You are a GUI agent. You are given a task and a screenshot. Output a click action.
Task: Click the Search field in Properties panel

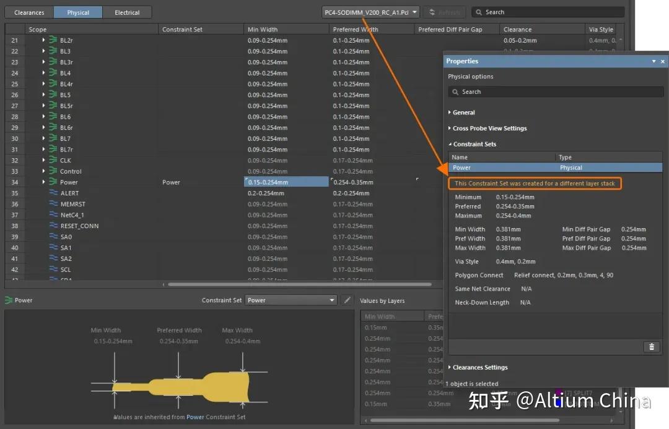click(x=556, y=92)
